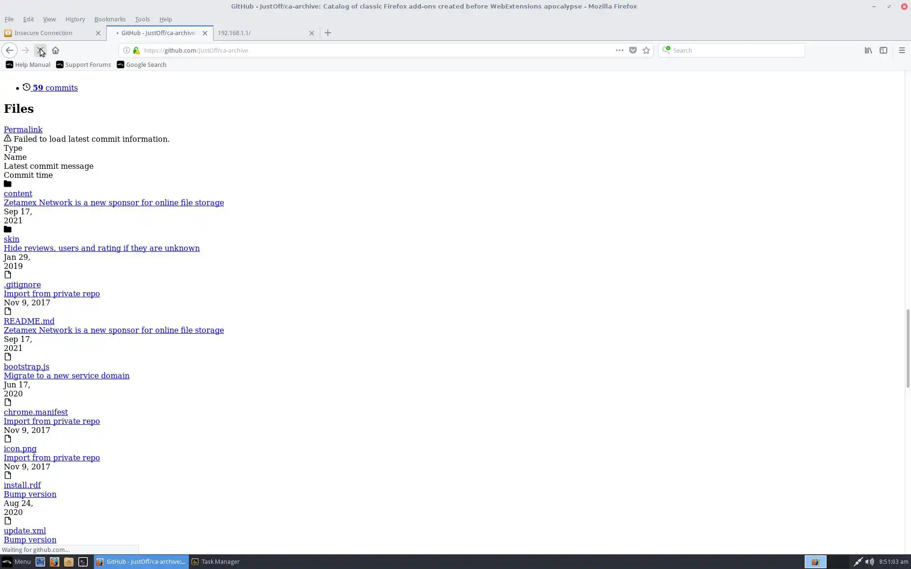Open the bootstrap.js file link
Viewport: 911px width, 569px height.
tap(27, 367)
